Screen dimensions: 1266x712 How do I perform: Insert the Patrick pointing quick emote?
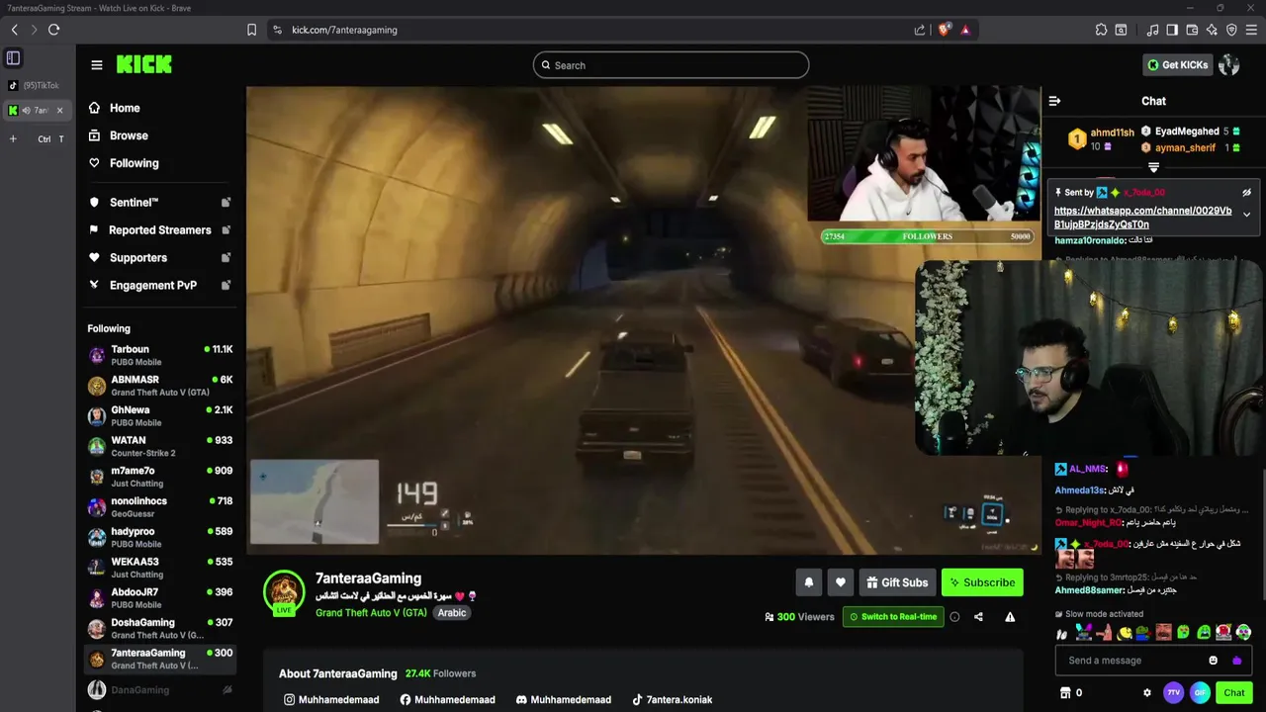[1104, 633]
